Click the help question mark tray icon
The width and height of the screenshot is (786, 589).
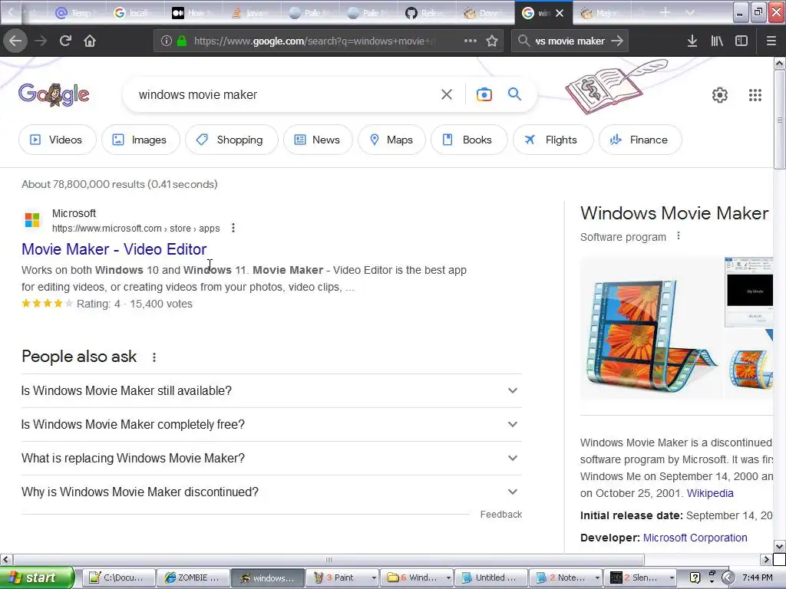click(695, 577)
